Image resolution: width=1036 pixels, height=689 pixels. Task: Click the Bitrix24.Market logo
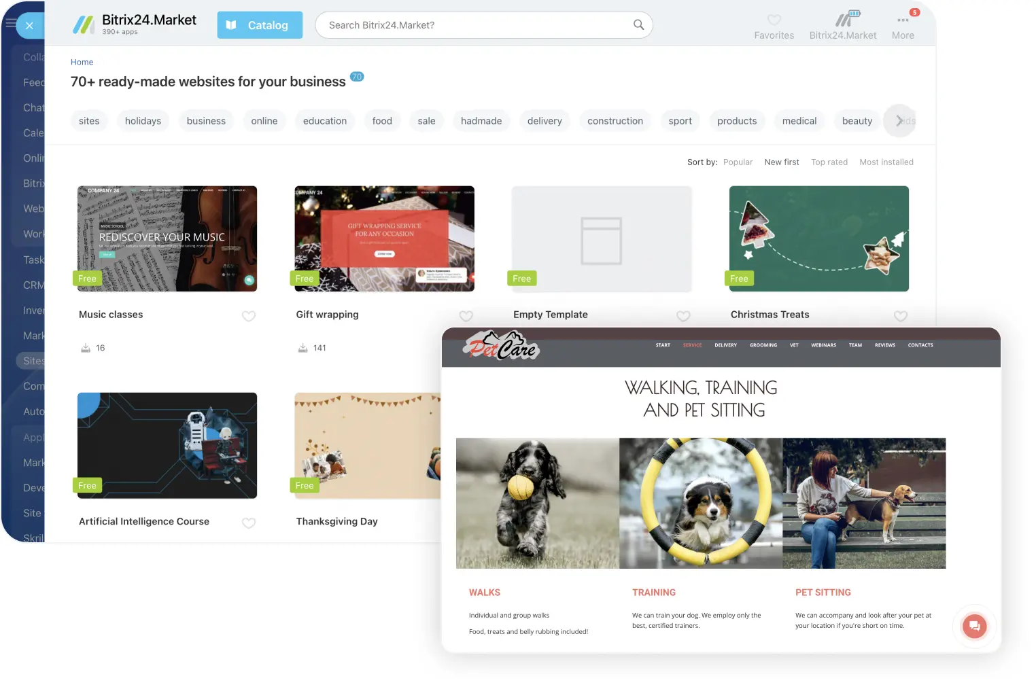pyautogui.click(x=135, y=25)
